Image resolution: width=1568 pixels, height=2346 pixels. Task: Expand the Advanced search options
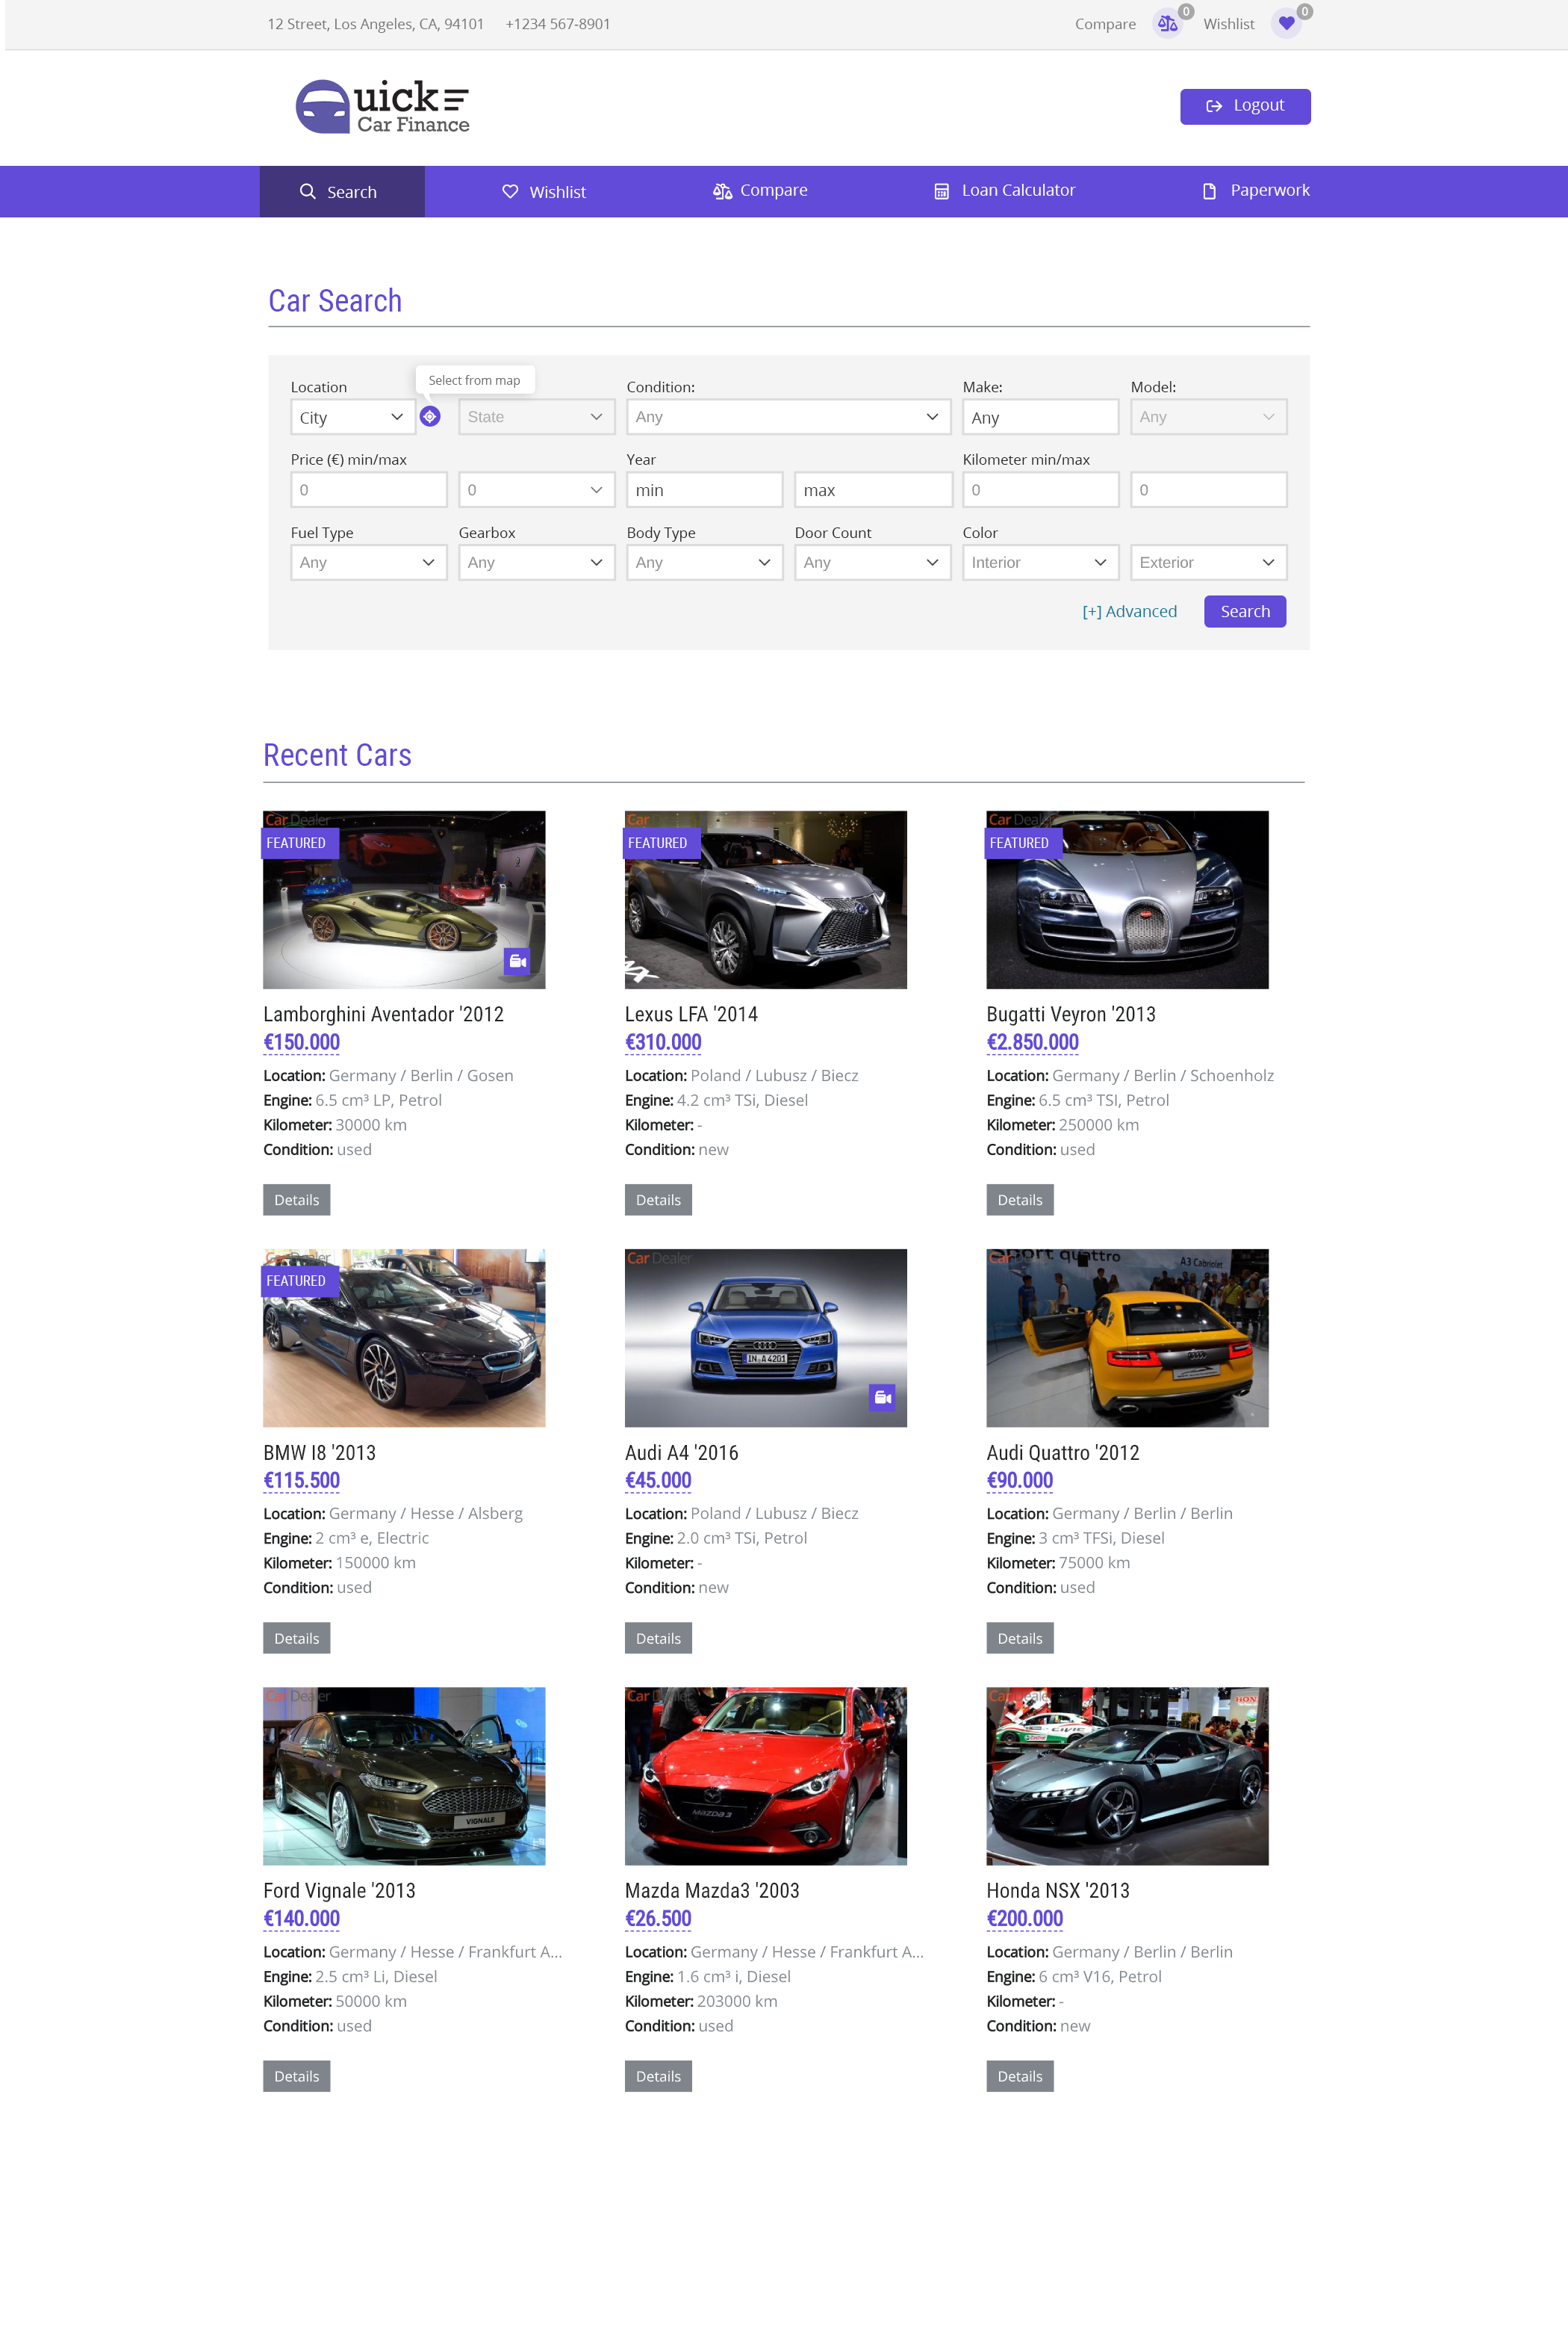(1129, 611)
